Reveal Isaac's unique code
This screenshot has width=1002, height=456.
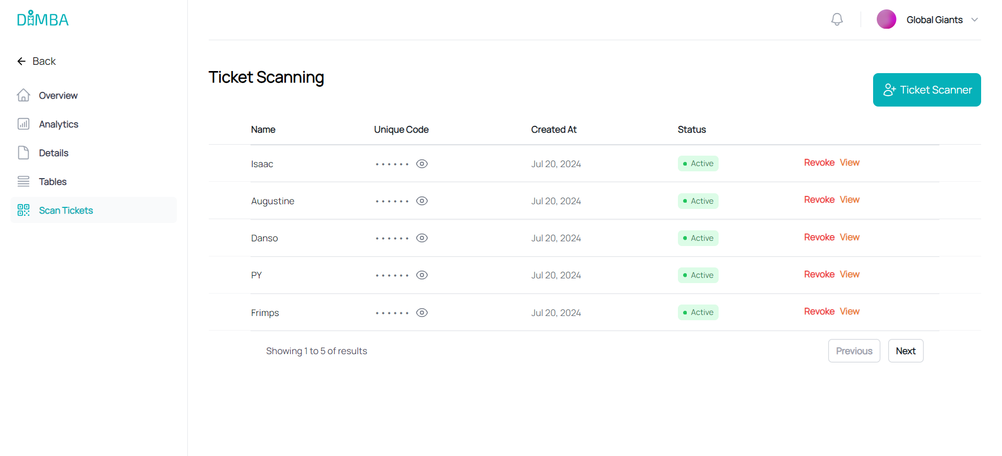422,164
